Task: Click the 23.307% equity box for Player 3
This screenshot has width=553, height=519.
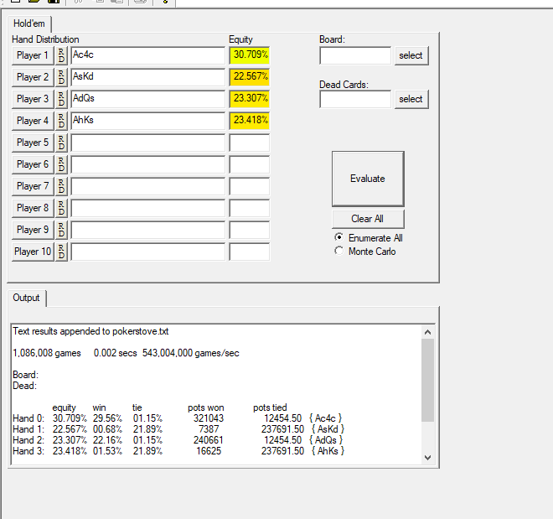Action: click(250, 99)
